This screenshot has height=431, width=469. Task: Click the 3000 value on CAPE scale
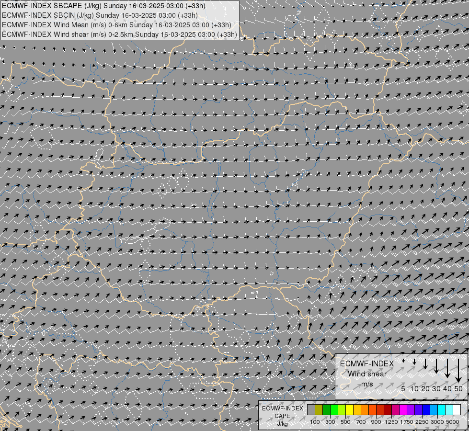pos(437,422)
